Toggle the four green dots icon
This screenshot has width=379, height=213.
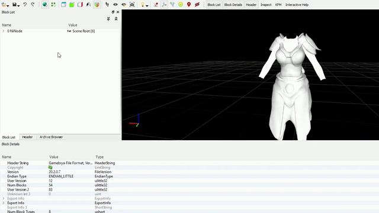tap(53, 5)
